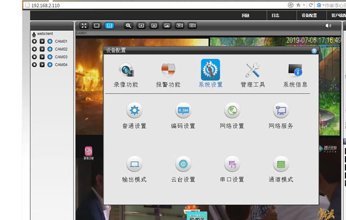This screenshot has width=346, height=220.
Task: Open the 日志 log menu
Action: click(276, 16)
